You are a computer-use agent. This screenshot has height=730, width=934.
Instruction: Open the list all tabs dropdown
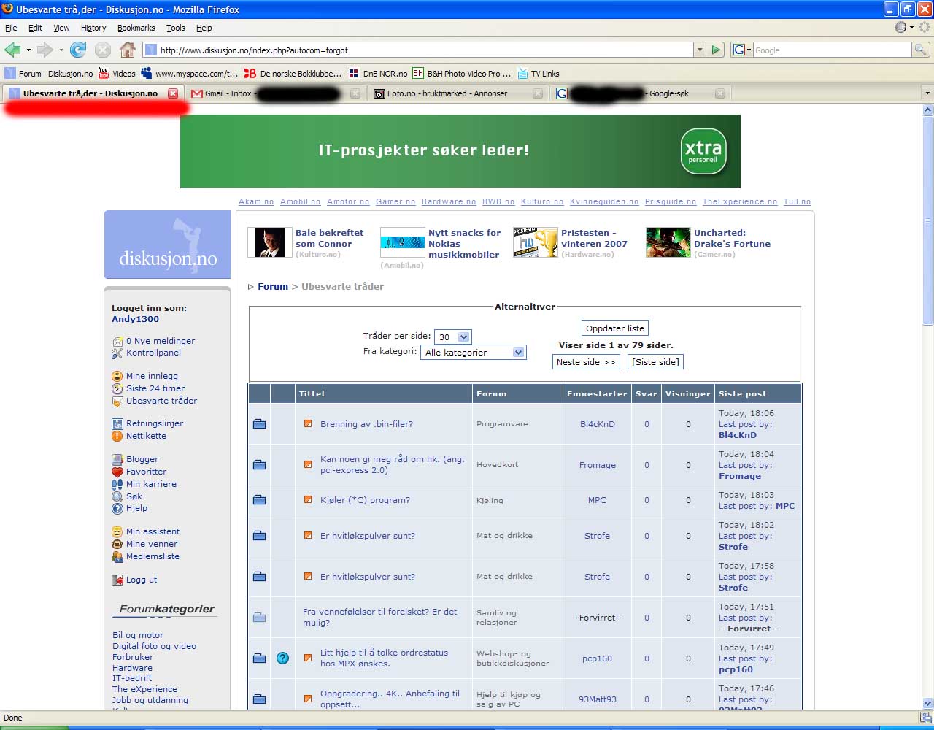click(x=927, y=93)
